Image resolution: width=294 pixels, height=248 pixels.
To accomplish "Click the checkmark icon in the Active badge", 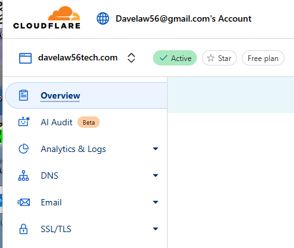I will (x=163, y=58).
